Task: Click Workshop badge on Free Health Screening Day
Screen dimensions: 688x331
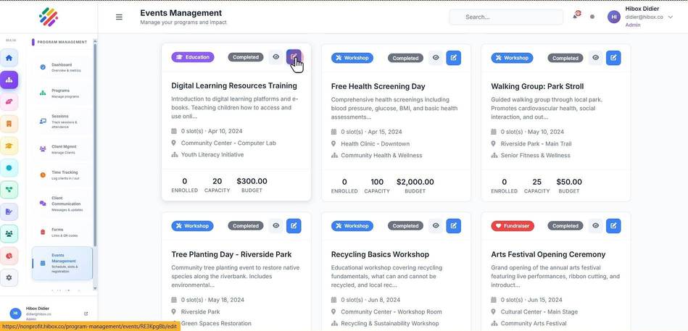Action: tap(352, 58)
